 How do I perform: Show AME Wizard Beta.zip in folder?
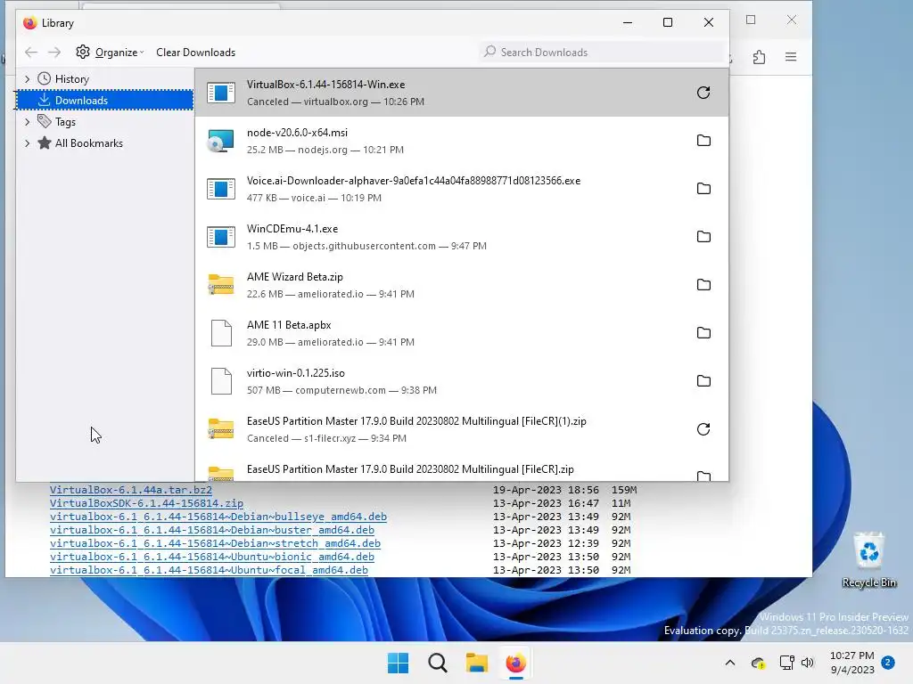(x=703, y=285)
